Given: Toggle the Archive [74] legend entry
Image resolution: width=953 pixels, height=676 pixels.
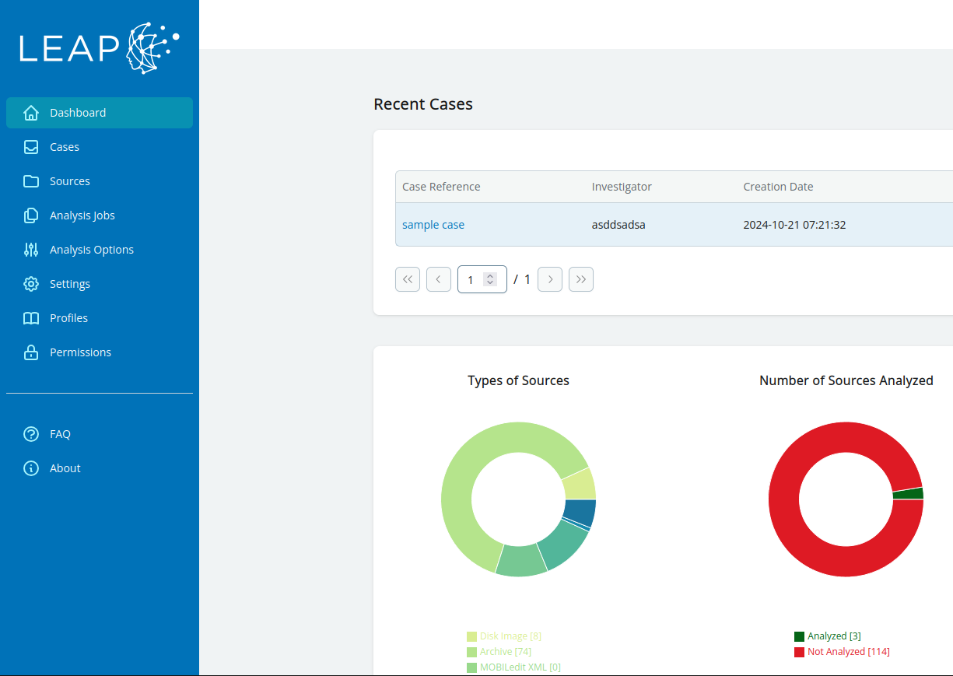Looking at the screenshot, I should pyautogui.click(x=499, y=651).
